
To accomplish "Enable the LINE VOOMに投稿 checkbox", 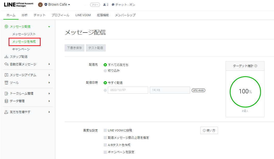I will point(105,130).
